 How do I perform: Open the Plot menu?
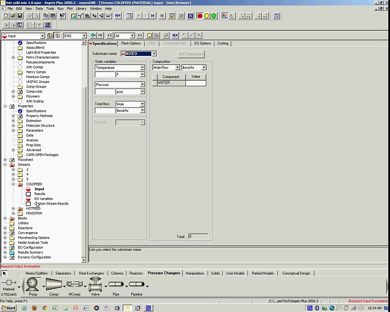tap(70, 9)
